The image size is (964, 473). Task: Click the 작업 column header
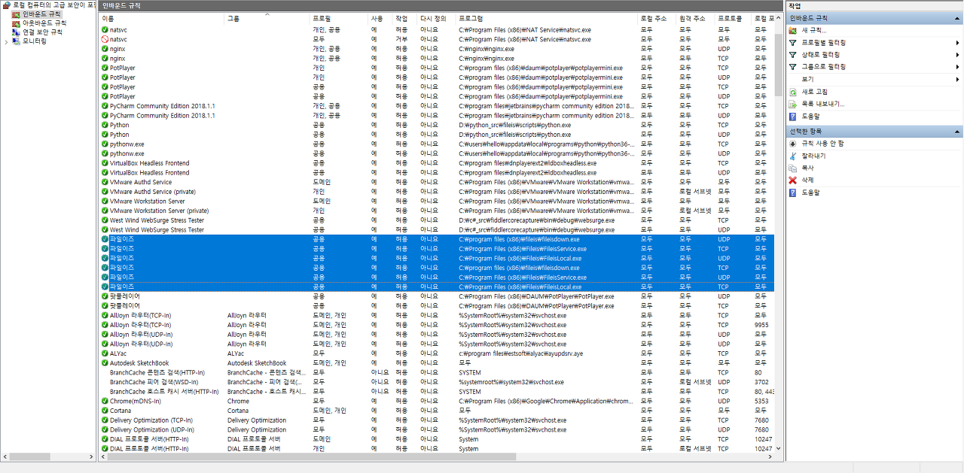[405, 18]
